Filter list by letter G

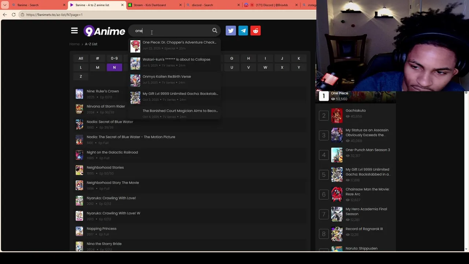(x=232, y=58)
